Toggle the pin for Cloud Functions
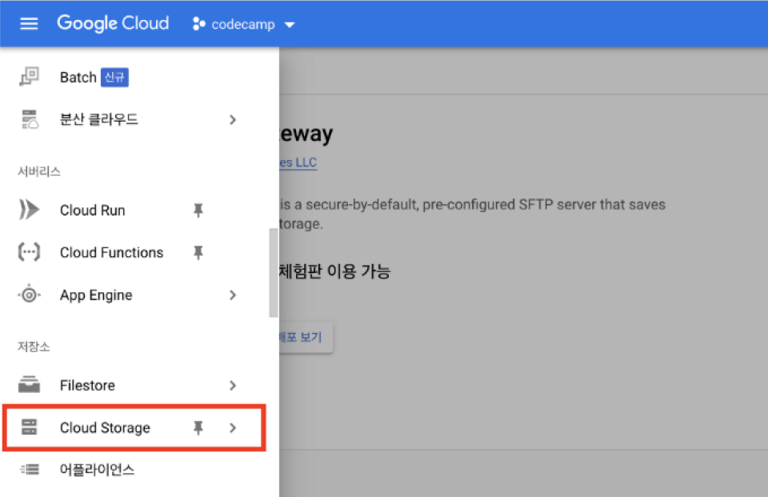 coord(198,252)
